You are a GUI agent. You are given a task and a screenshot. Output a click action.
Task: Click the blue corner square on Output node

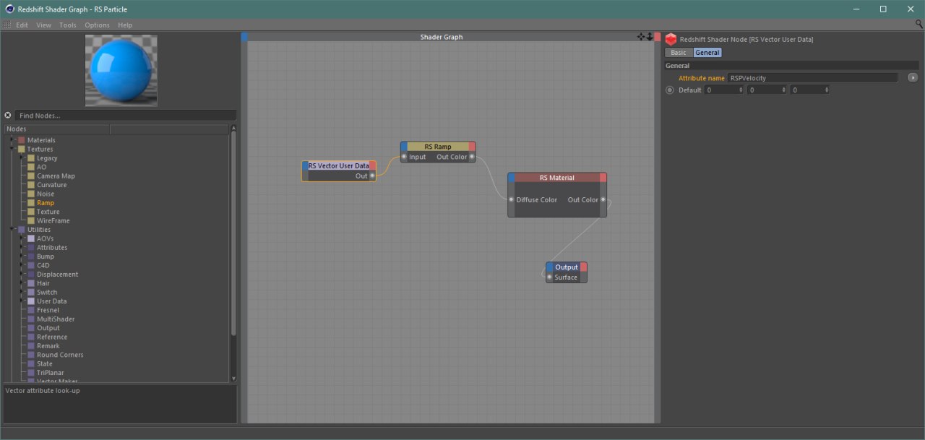[550, 267]
